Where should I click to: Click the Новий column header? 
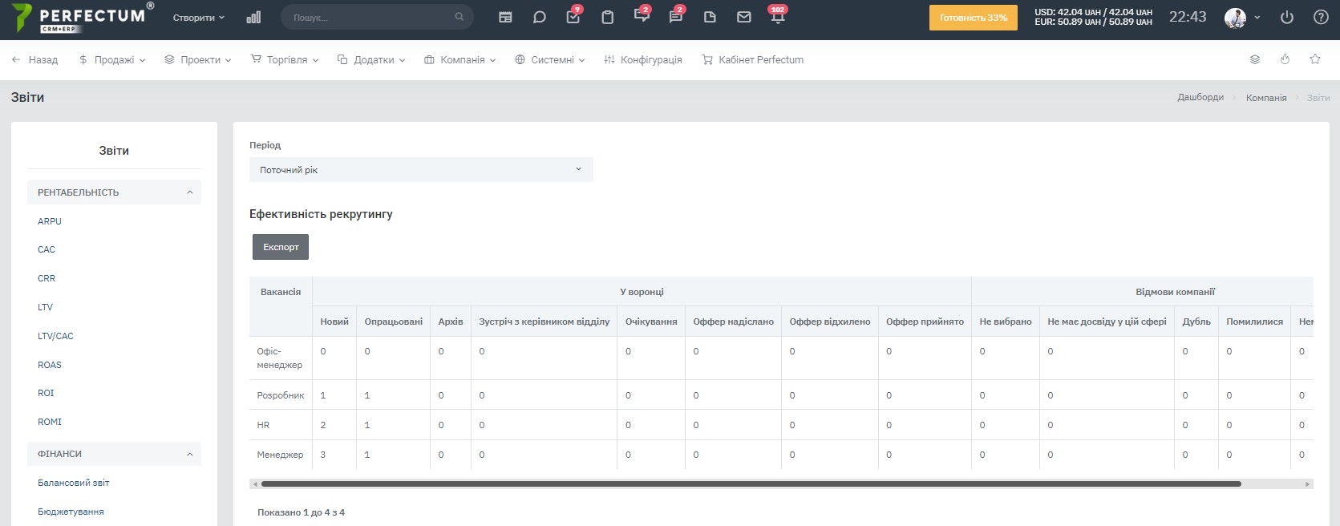[334, 322]
